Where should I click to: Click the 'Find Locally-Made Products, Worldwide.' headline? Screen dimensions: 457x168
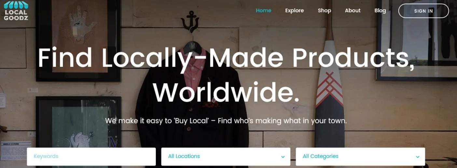pyautogui.click(x=226, y=75)
